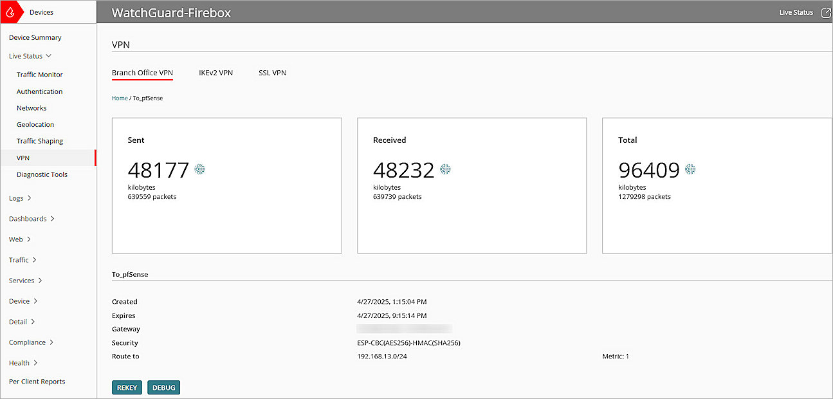The height and width of the screenshot is (399, 833).
Task: Select Diagnostic Tools in the sidebar
Action: coord(42,174)
